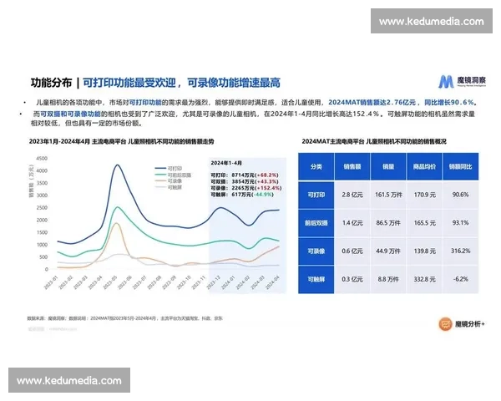The width and height of the screenshot is (501, 401).
Task: Click the green 可前后双摄 legend line
Action: click(x=160, y=175)
